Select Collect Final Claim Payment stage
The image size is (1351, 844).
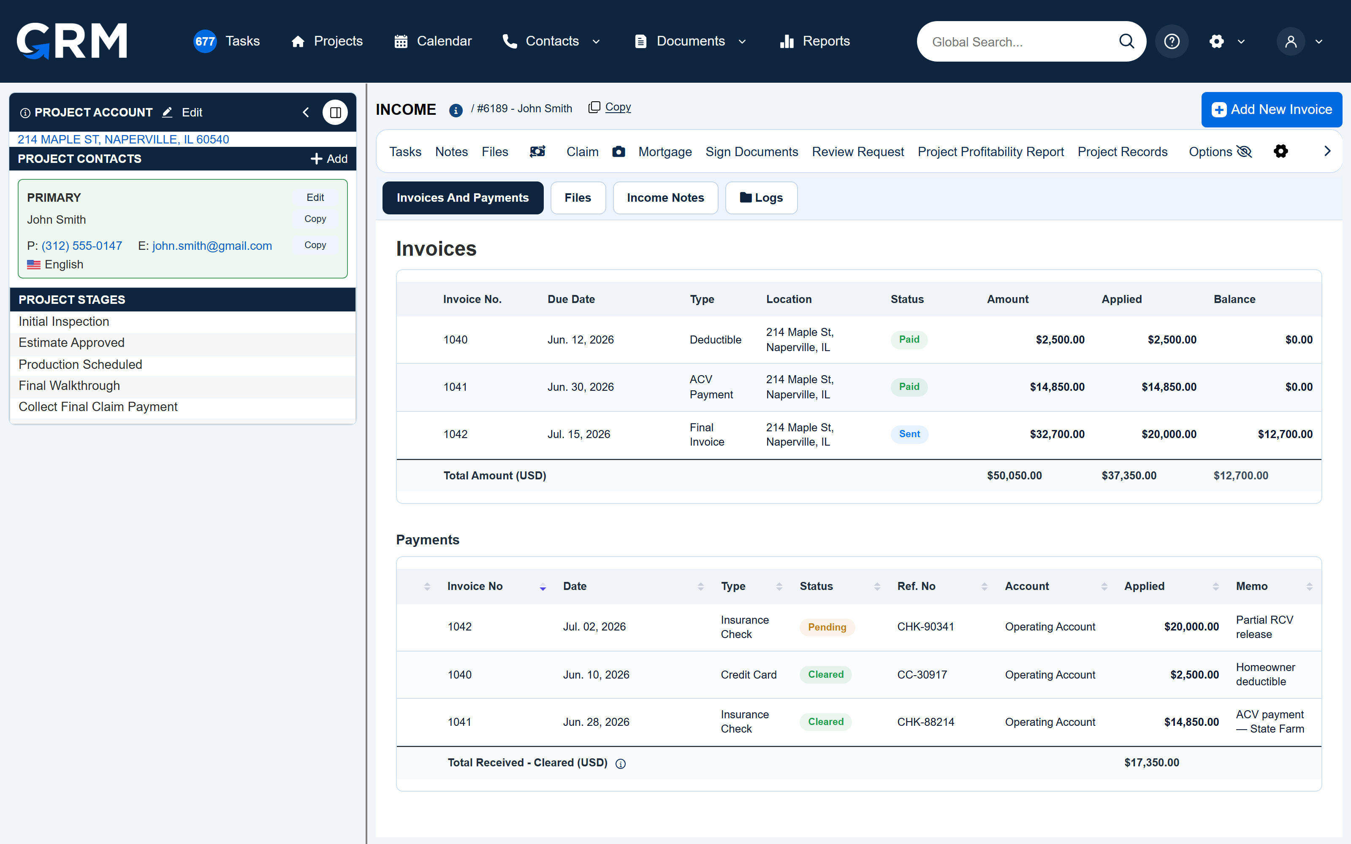click(182, 408)
